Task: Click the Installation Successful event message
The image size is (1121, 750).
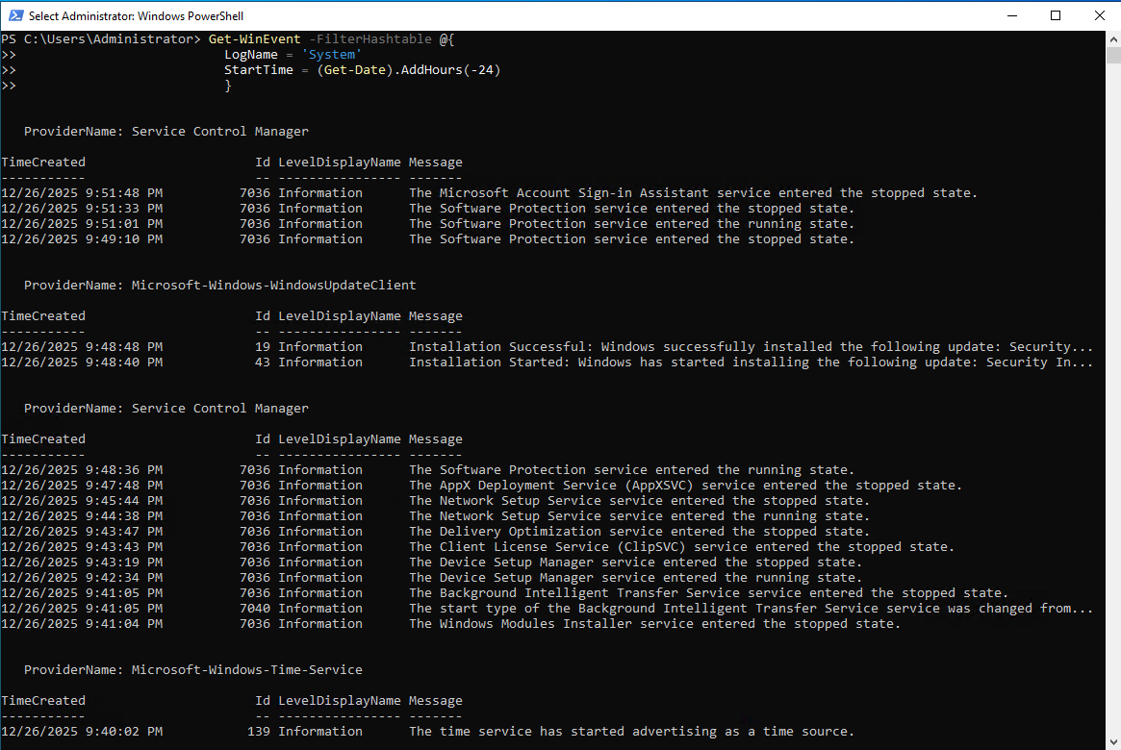Action: [x=751, y=347]
